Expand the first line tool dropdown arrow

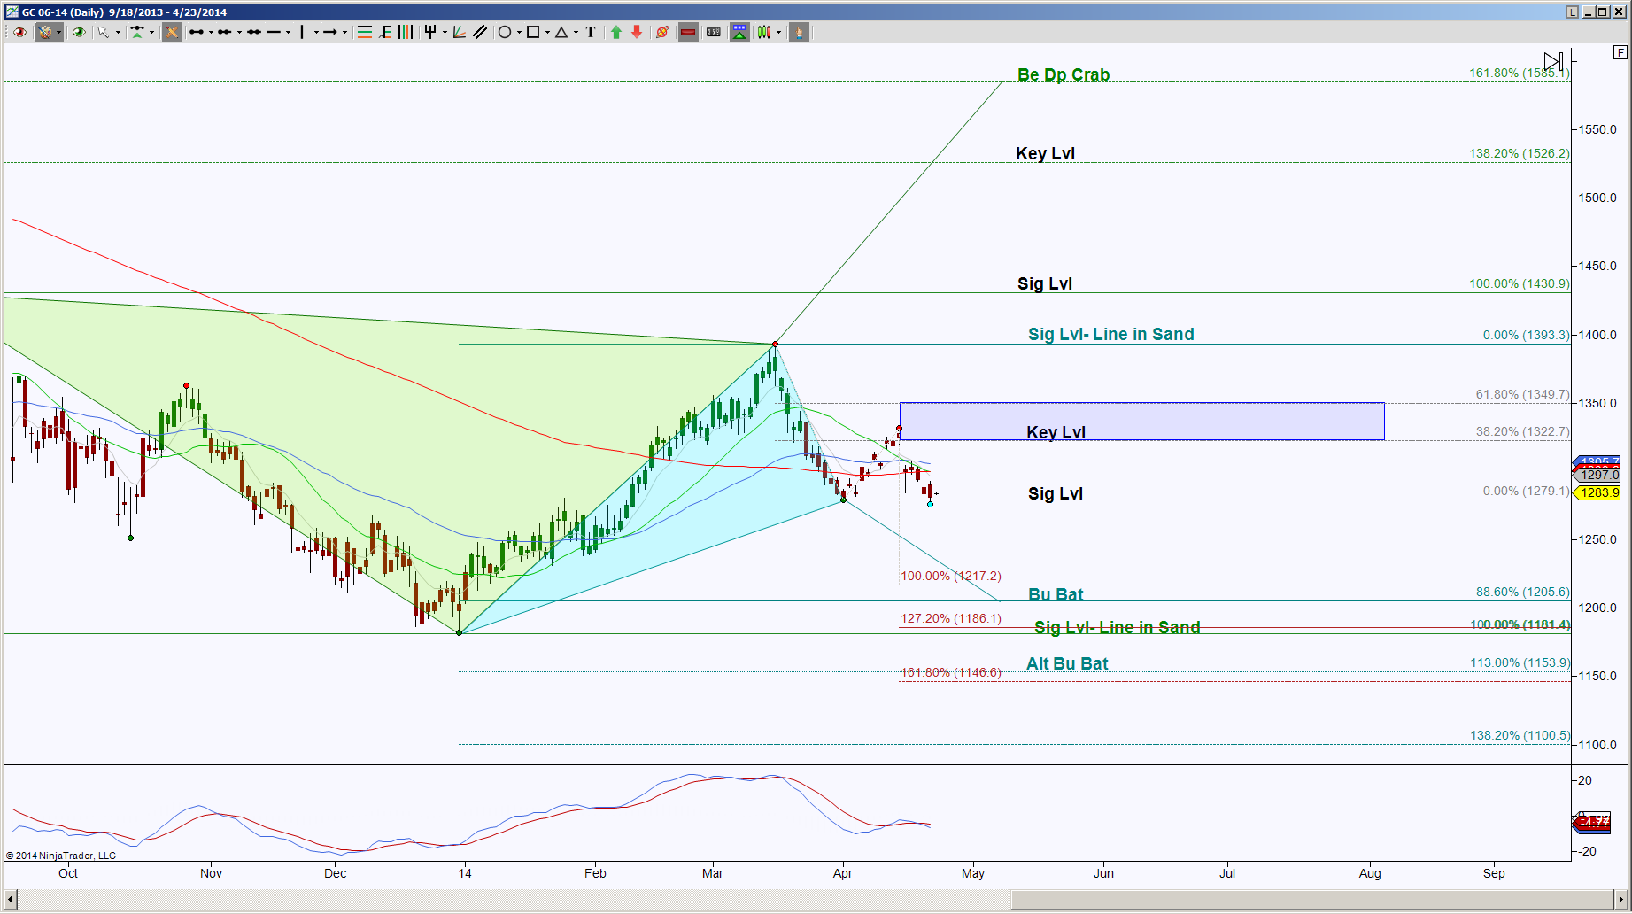[x=211, y=32]
